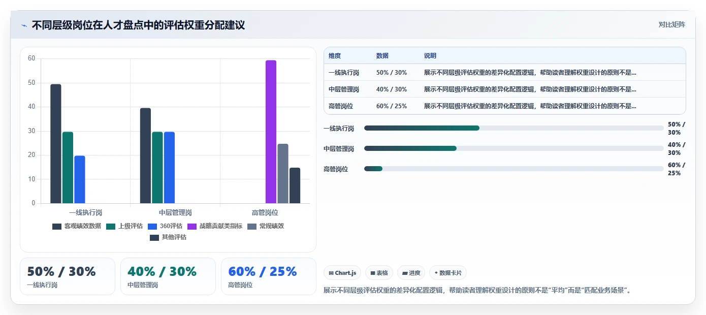The width and height of the screenshot is (706, 315).
Task: Toggle the 客观绩效数据 legend color box
Action: click(x=57, y=226)
